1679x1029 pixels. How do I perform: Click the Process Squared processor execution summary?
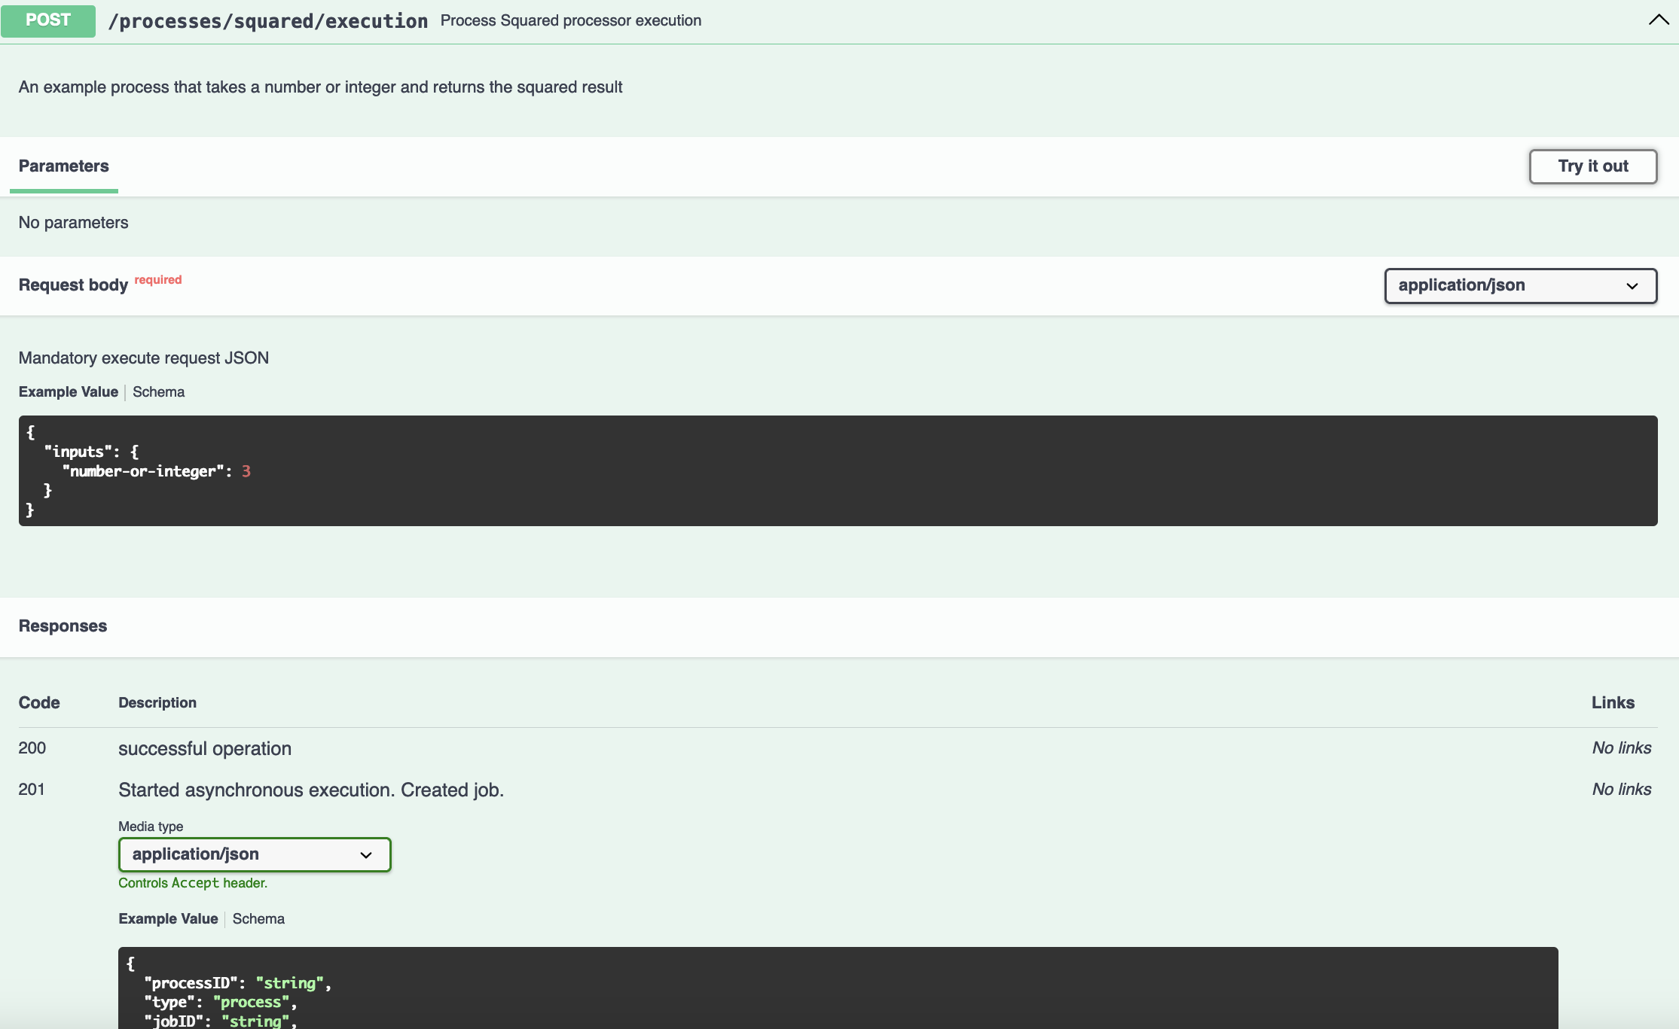(x=570, y=21)
